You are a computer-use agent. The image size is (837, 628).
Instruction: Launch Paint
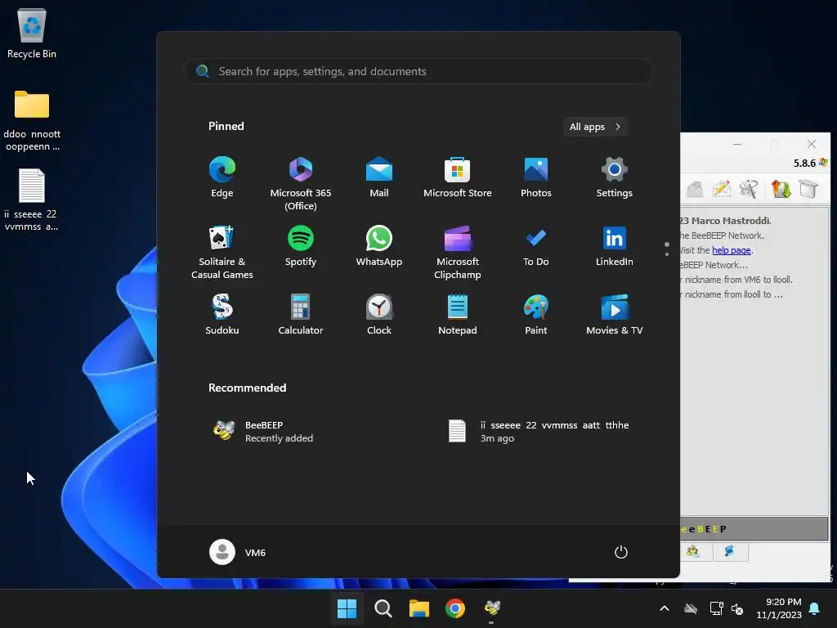tap(536, 315)
